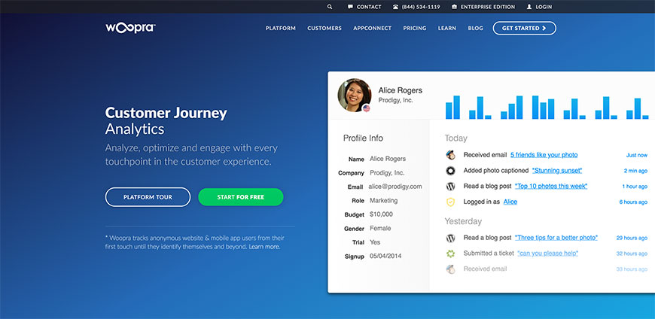This screenshot has height=319, width=655.
Task: Click the Platform Tour button
Action: pos(148,197)
